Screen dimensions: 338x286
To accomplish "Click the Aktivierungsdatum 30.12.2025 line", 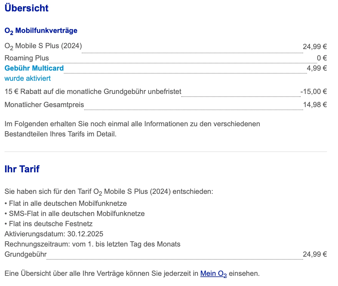I will [x=54, y=234].
